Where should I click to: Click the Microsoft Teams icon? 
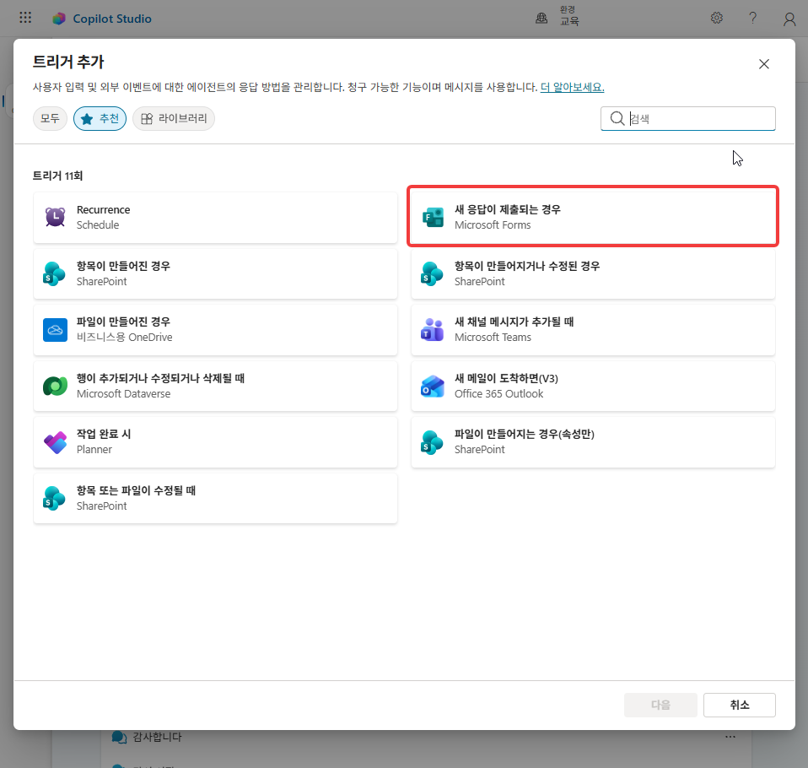coord(433,330)
